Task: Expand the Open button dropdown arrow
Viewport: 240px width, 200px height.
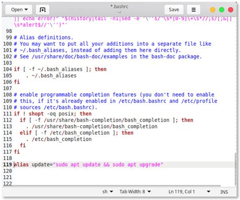Action: coord(26,10)
